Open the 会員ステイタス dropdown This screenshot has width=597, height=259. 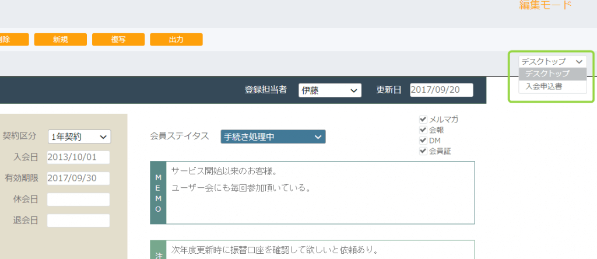coord(273,136)
